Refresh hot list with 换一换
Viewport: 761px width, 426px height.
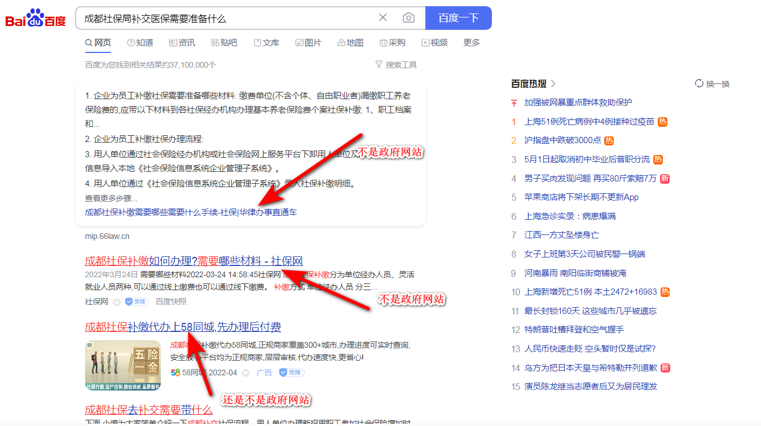point(712,83)
